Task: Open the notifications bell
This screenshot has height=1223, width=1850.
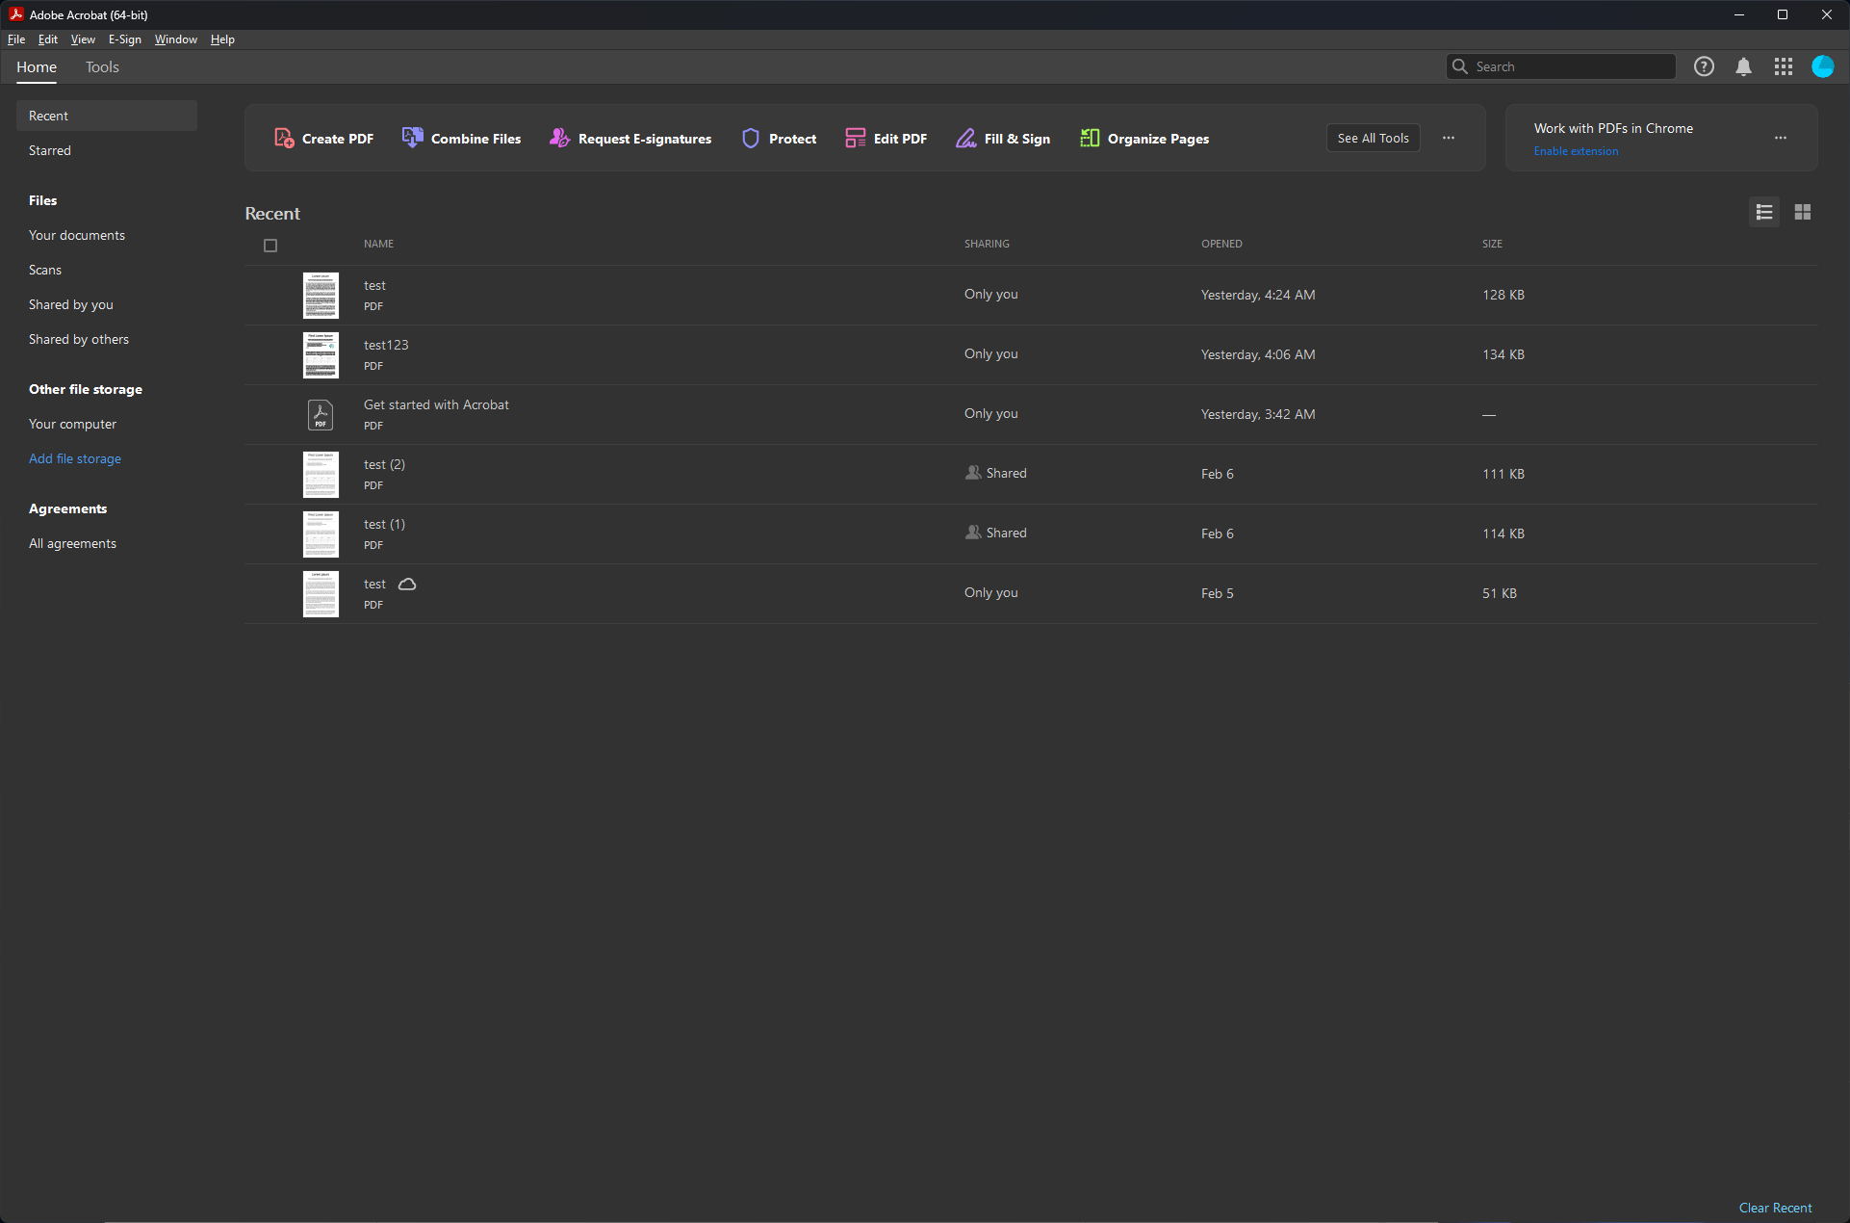Action: click(1743, 66)
